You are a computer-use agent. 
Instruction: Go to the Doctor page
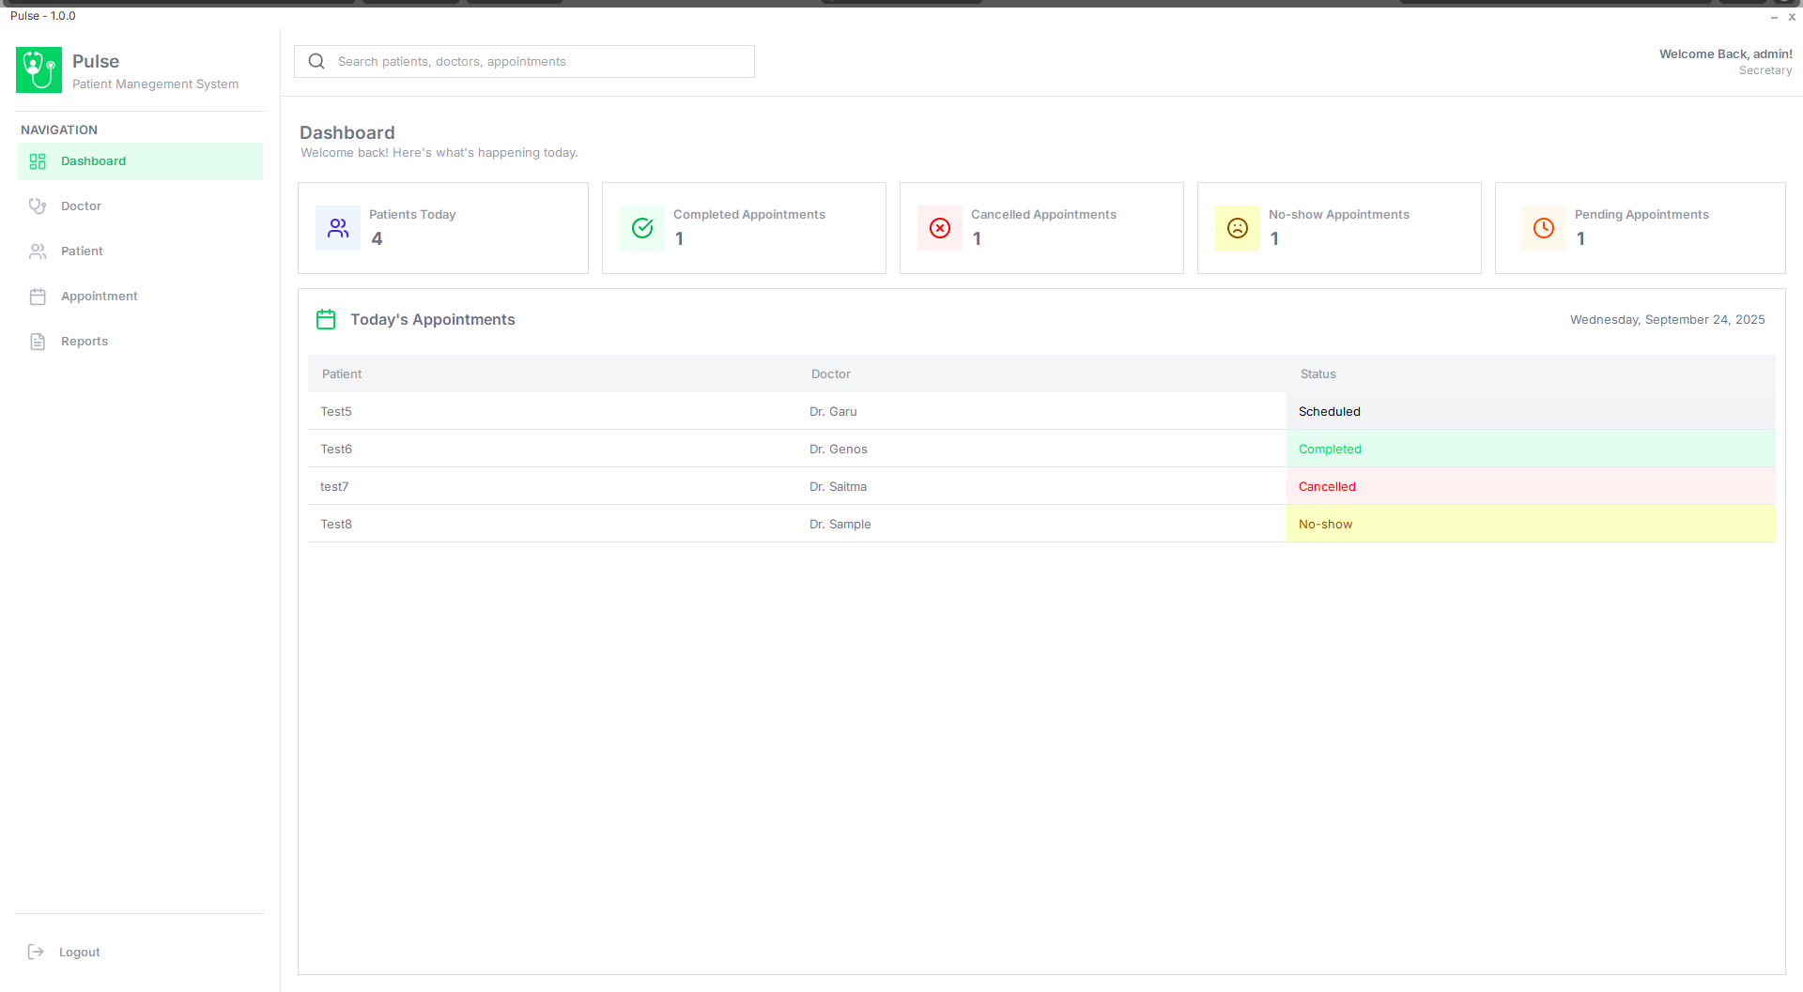tap(81, 206)
